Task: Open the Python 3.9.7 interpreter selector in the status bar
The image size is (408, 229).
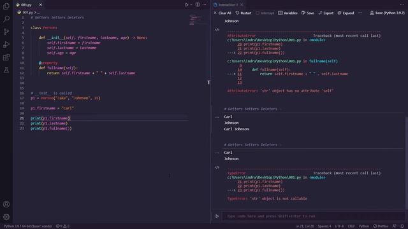Action: [27, 226]
